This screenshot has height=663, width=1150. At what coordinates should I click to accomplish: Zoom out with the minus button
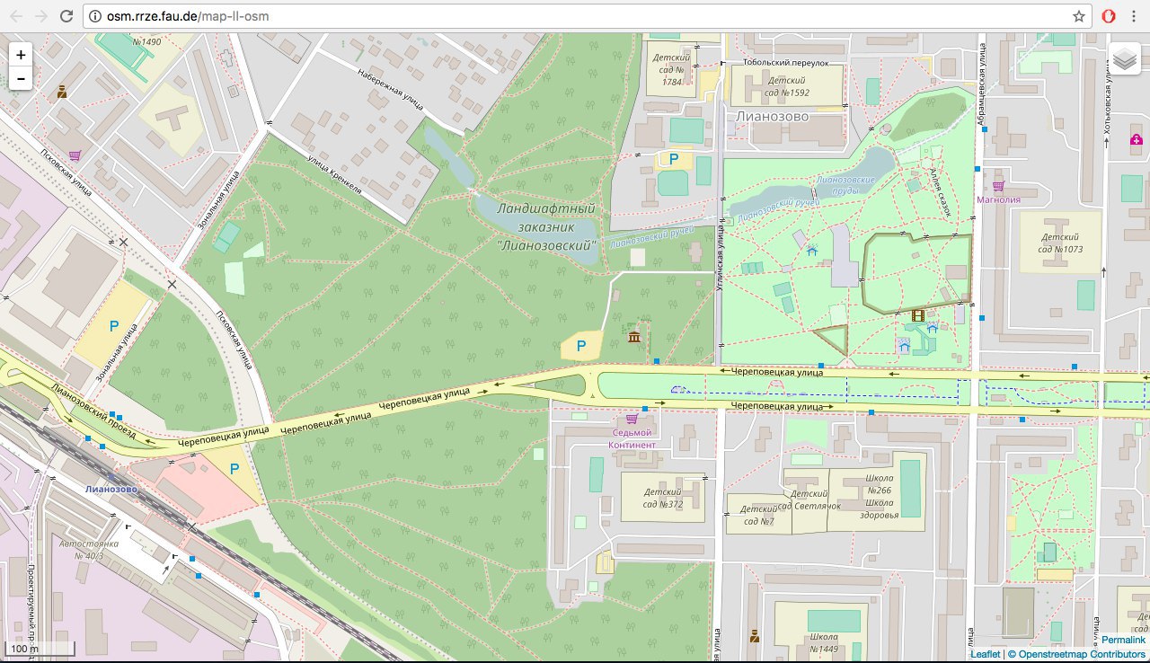click(x=20, y=79)
